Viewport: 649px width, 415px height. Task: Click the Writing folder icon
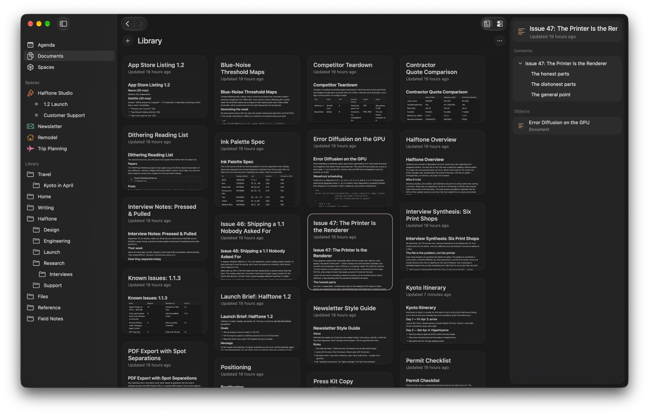coord(31,208)
